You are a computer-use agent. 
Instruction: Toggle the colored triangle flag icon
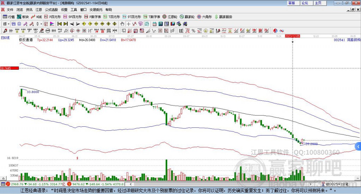click(x=52, y=24)
